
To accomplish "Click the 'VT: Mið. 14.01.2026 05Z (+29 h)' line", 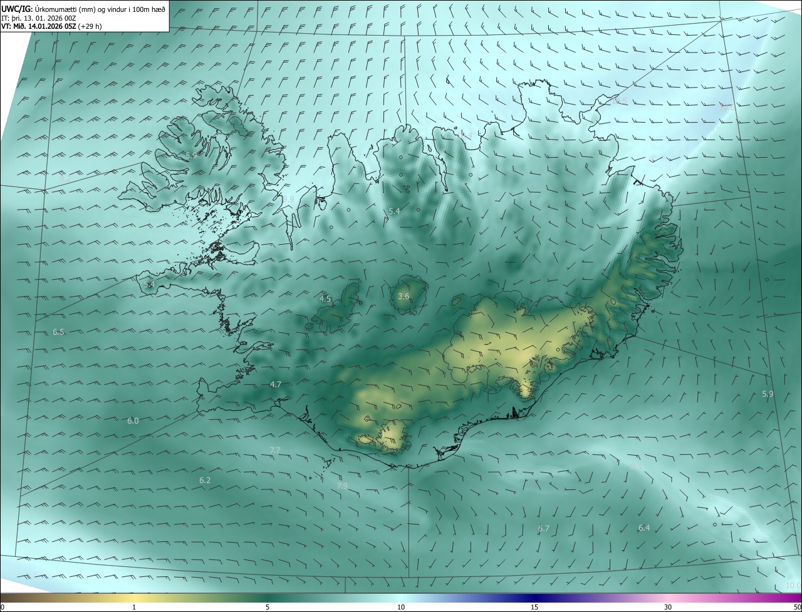I will pyautogui.click(x=52, y=26).
